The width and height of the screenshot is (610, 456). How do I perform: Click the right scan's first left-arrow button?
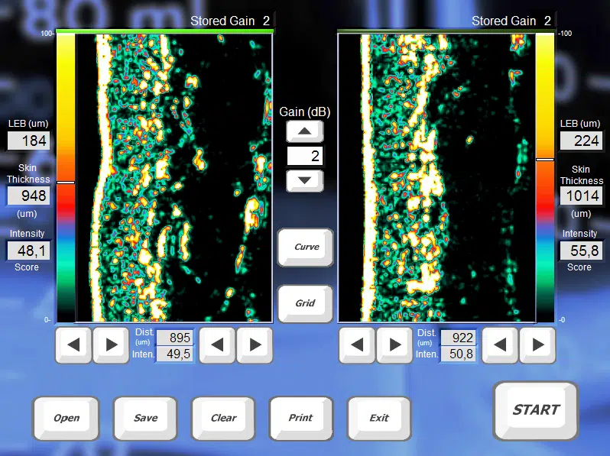point(357,345)
